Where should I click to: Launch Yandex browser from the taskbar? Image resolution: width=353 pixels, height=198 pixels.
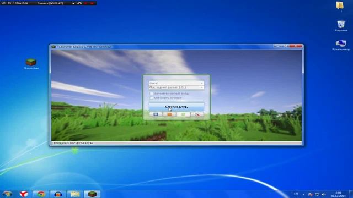point(24,194)
